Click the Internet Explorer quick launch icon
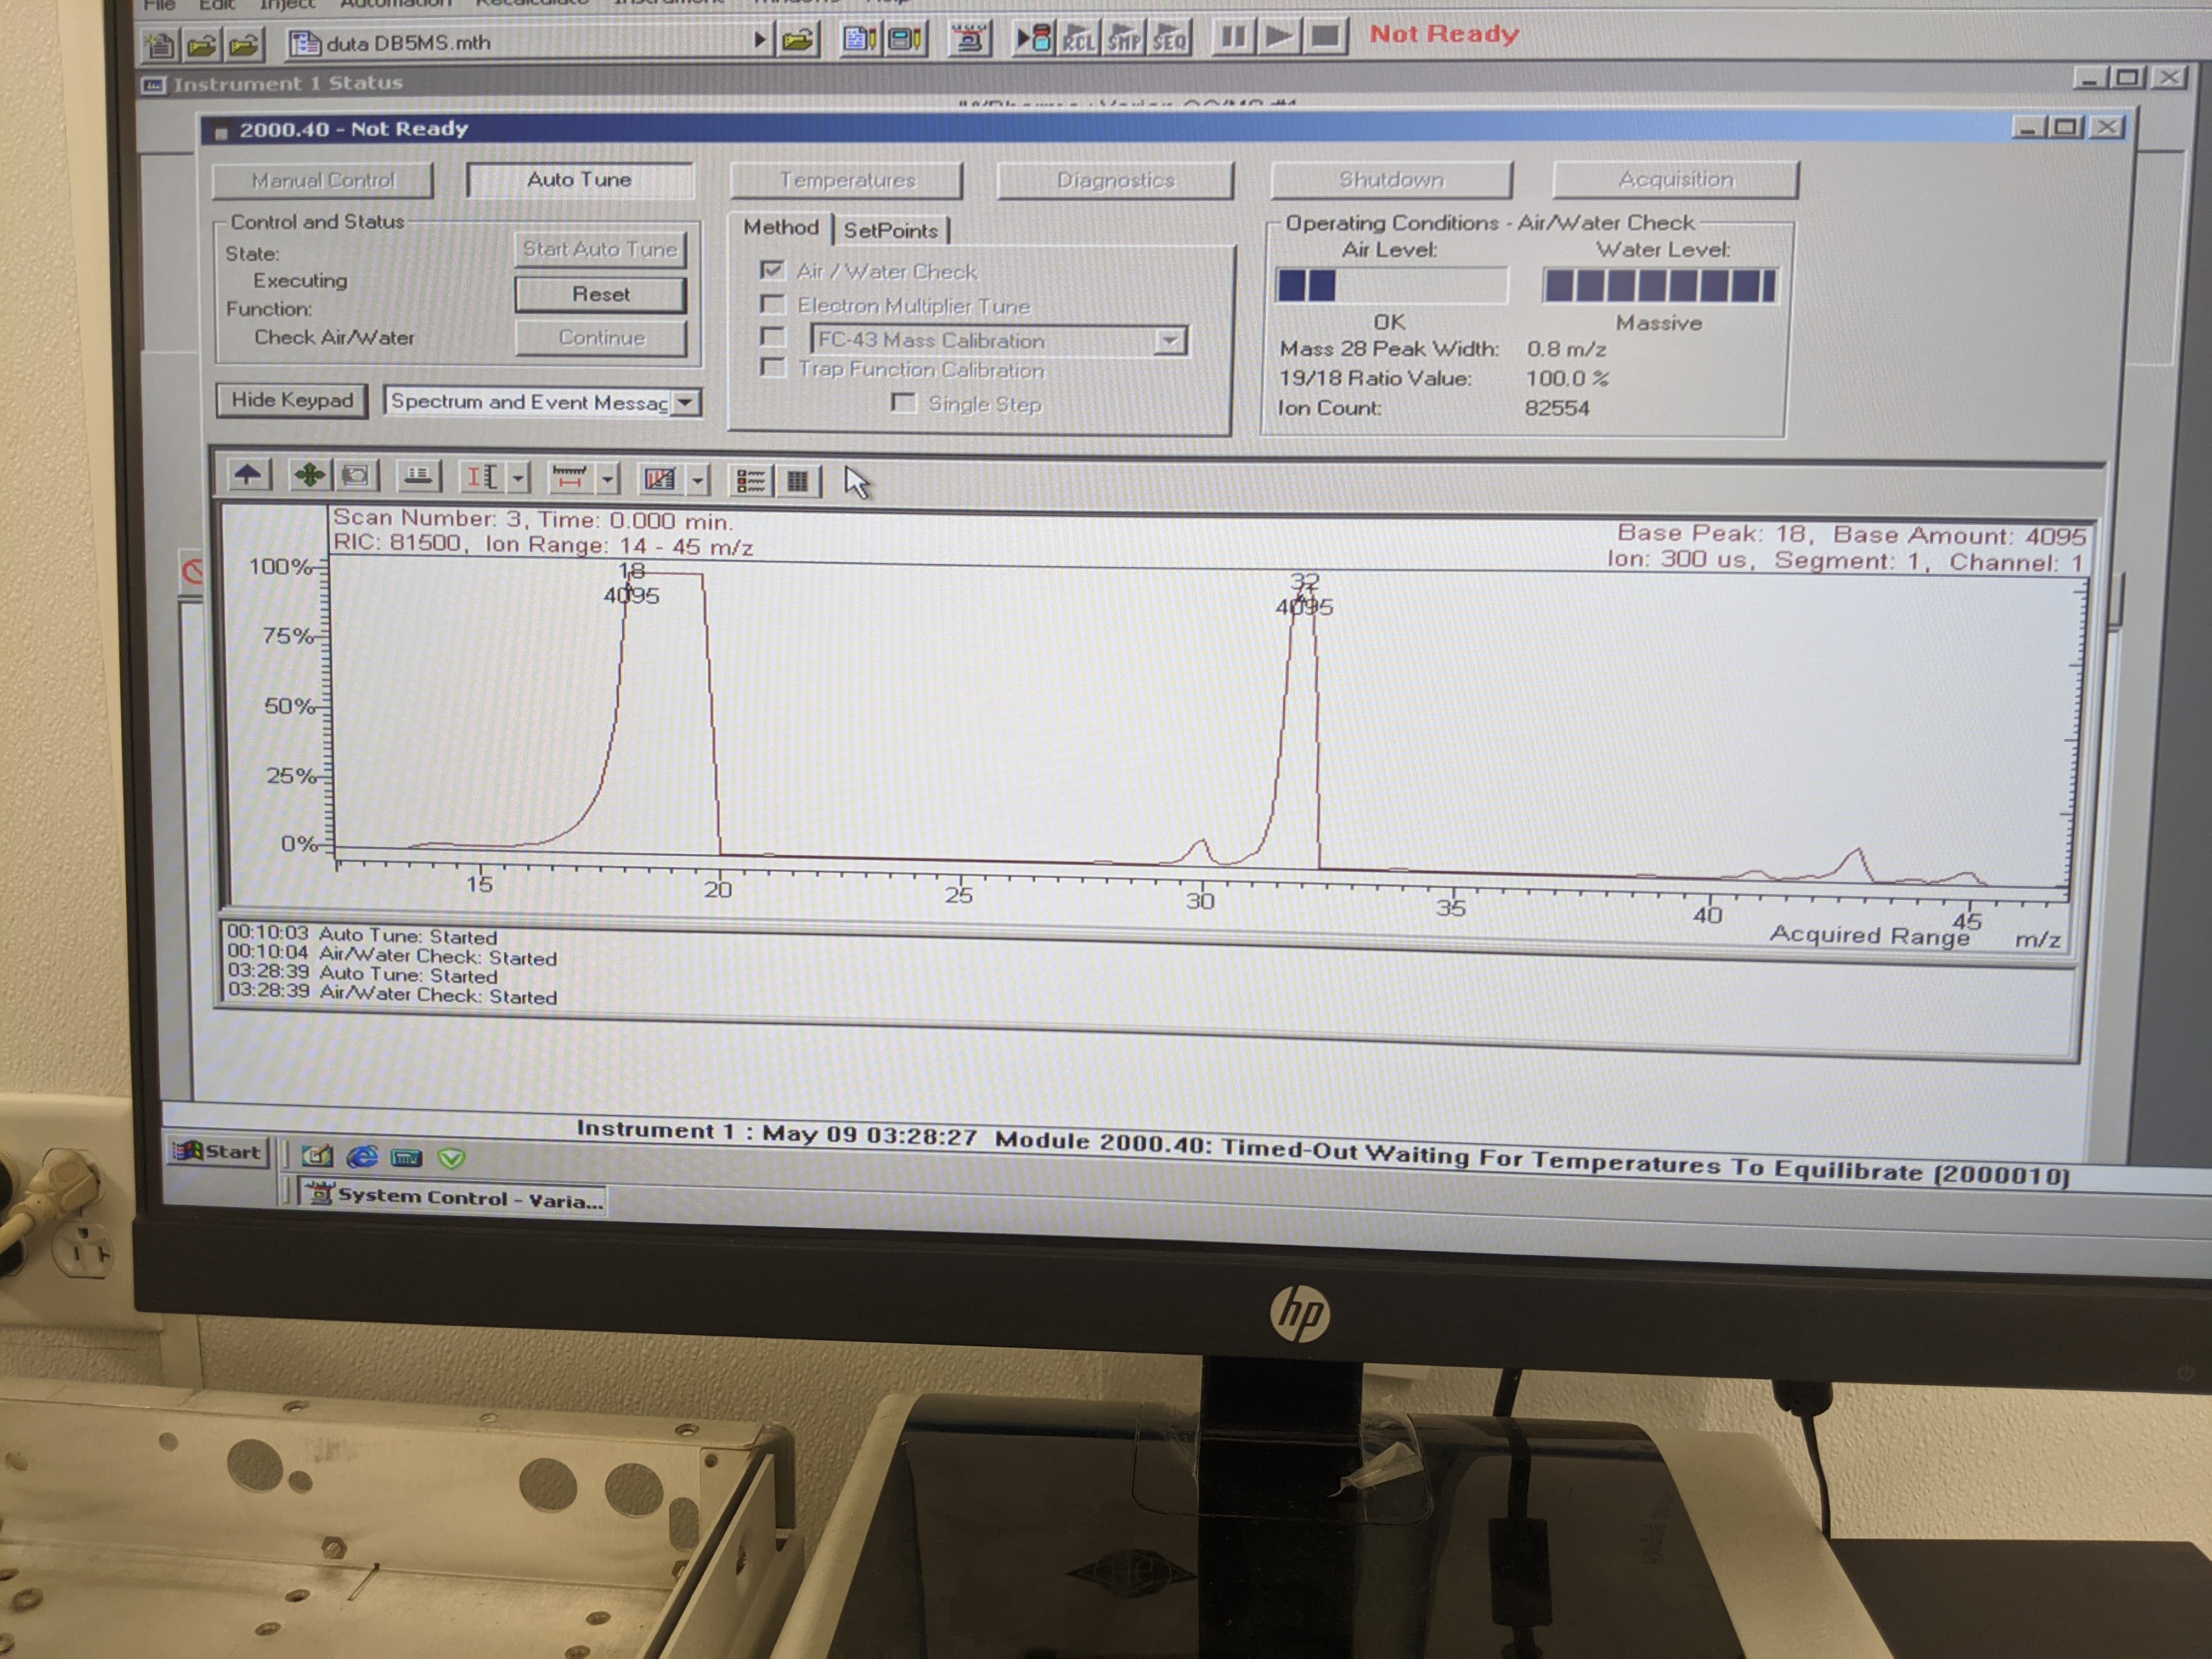The image size is (2212, 1659). pyautogui.click(x=362, y=1157)
